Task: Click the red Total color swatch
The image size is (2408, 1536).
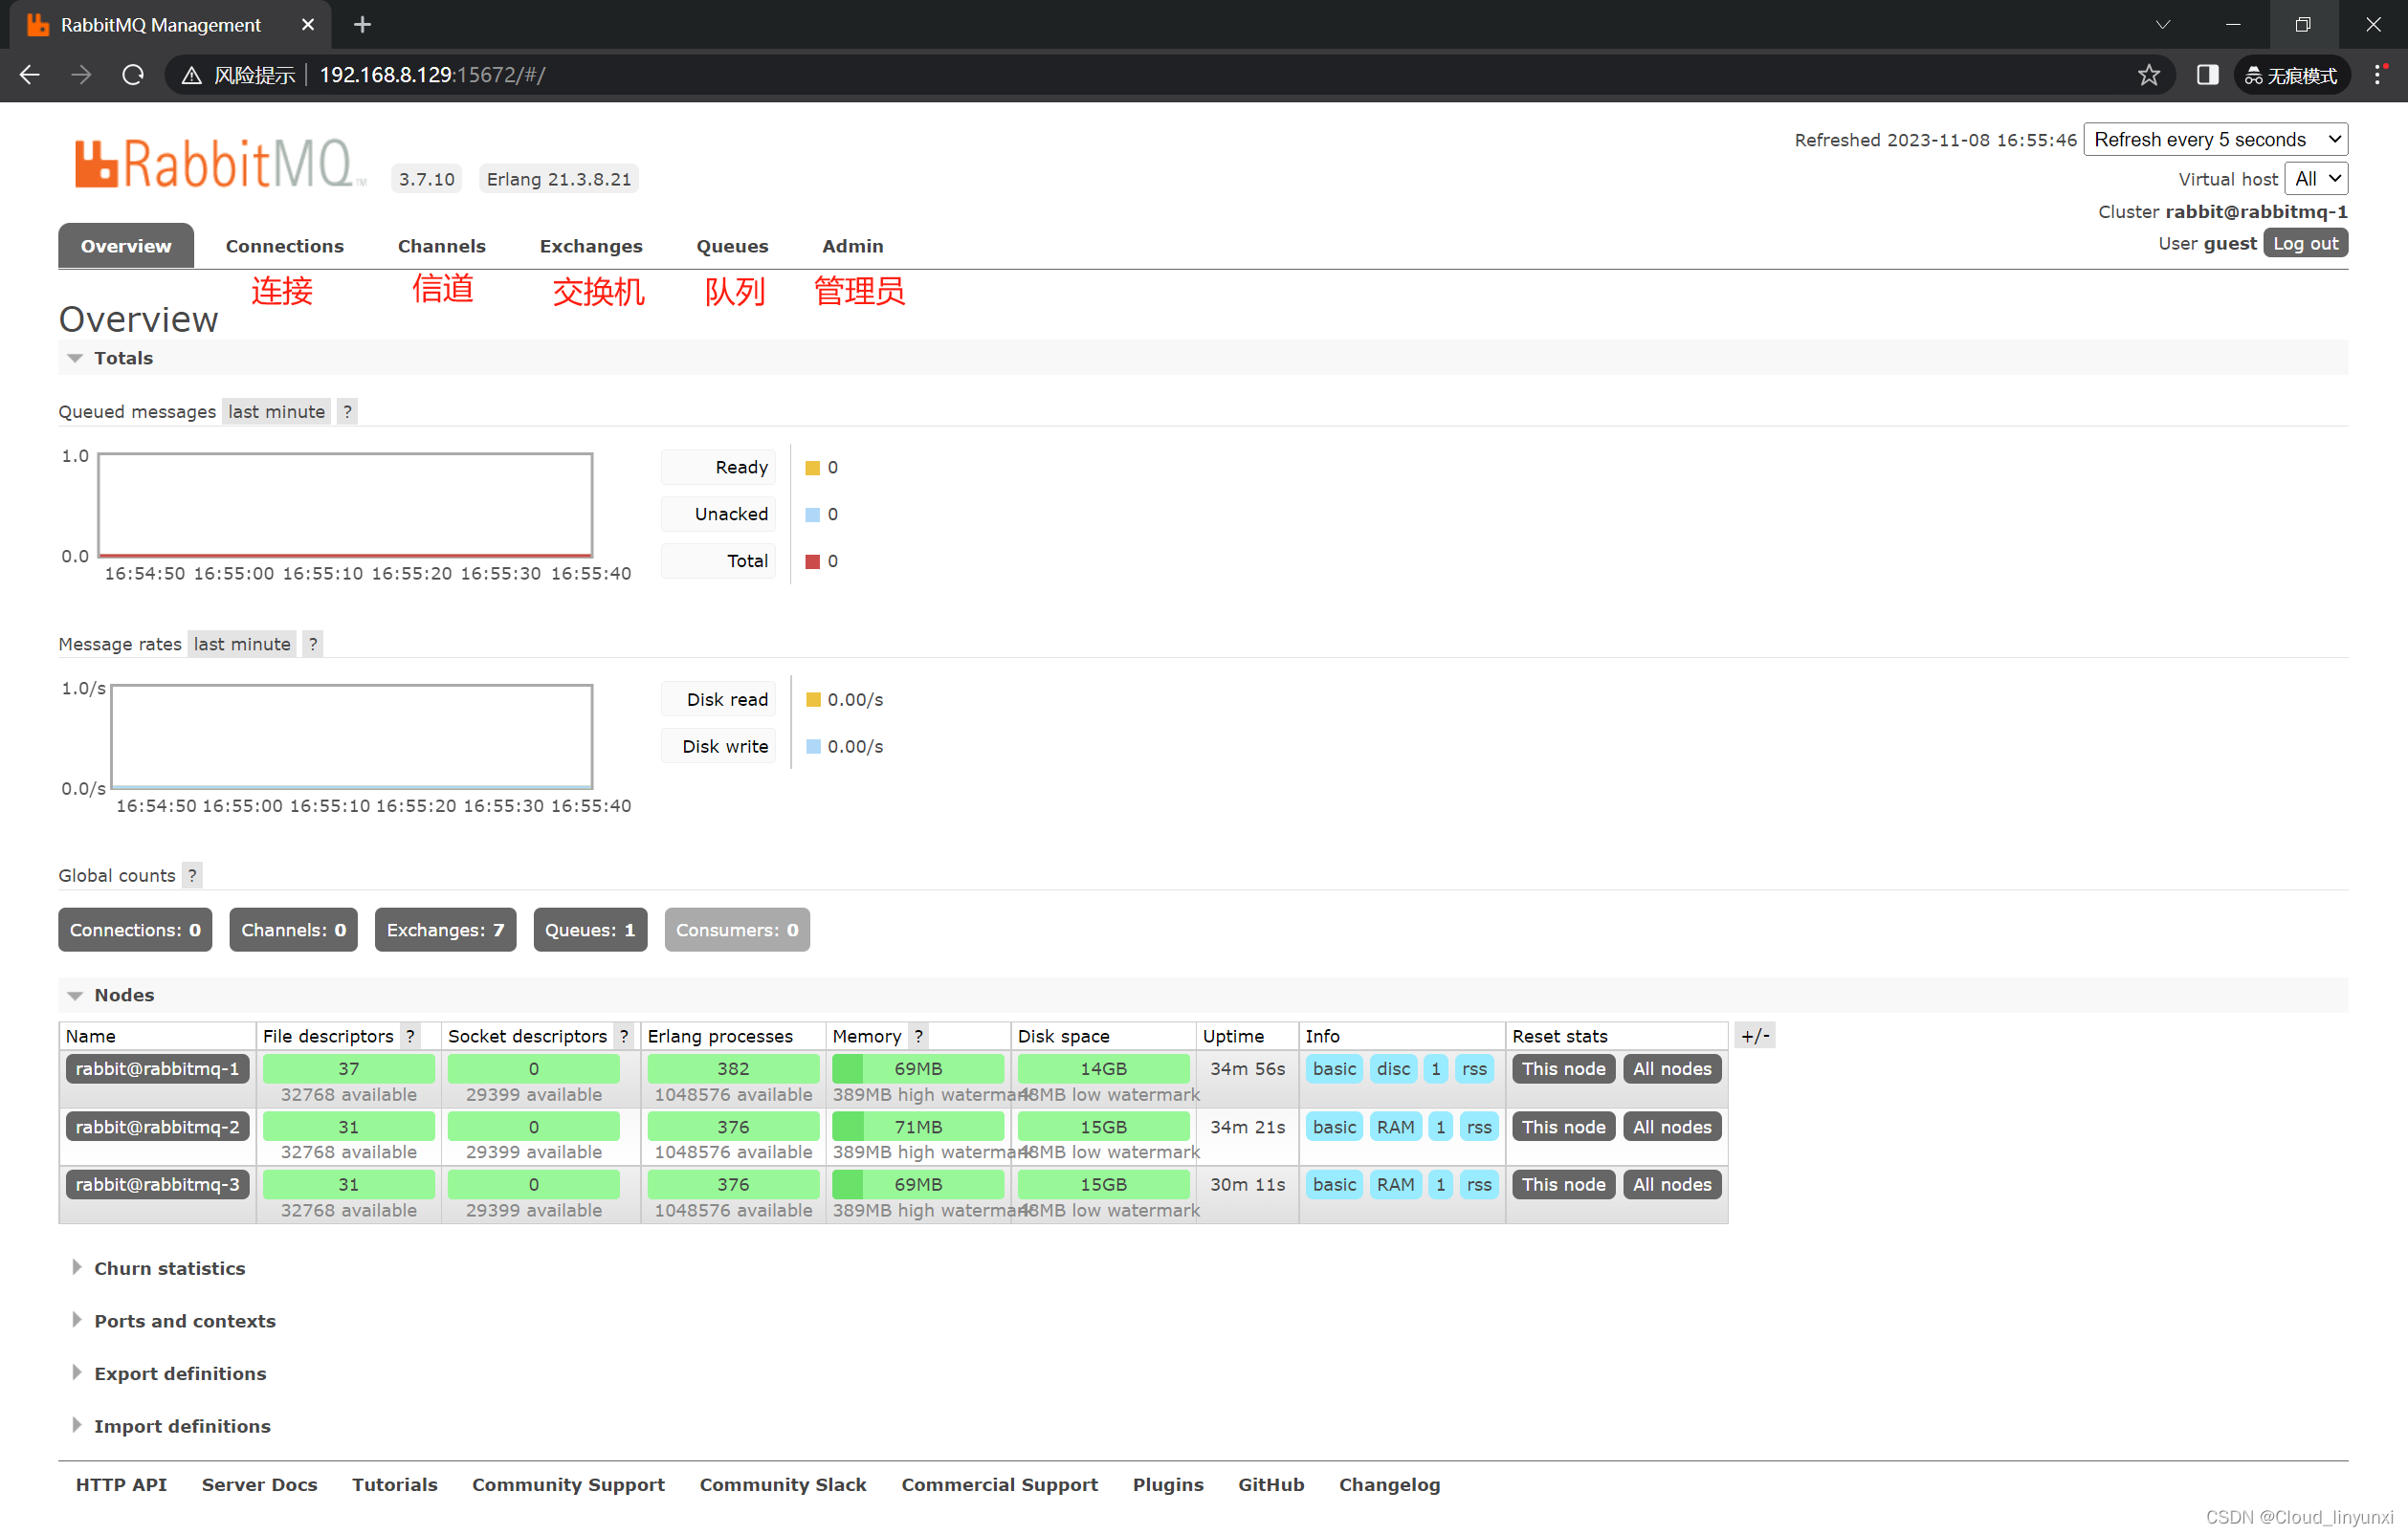Action: click(813, 561)
